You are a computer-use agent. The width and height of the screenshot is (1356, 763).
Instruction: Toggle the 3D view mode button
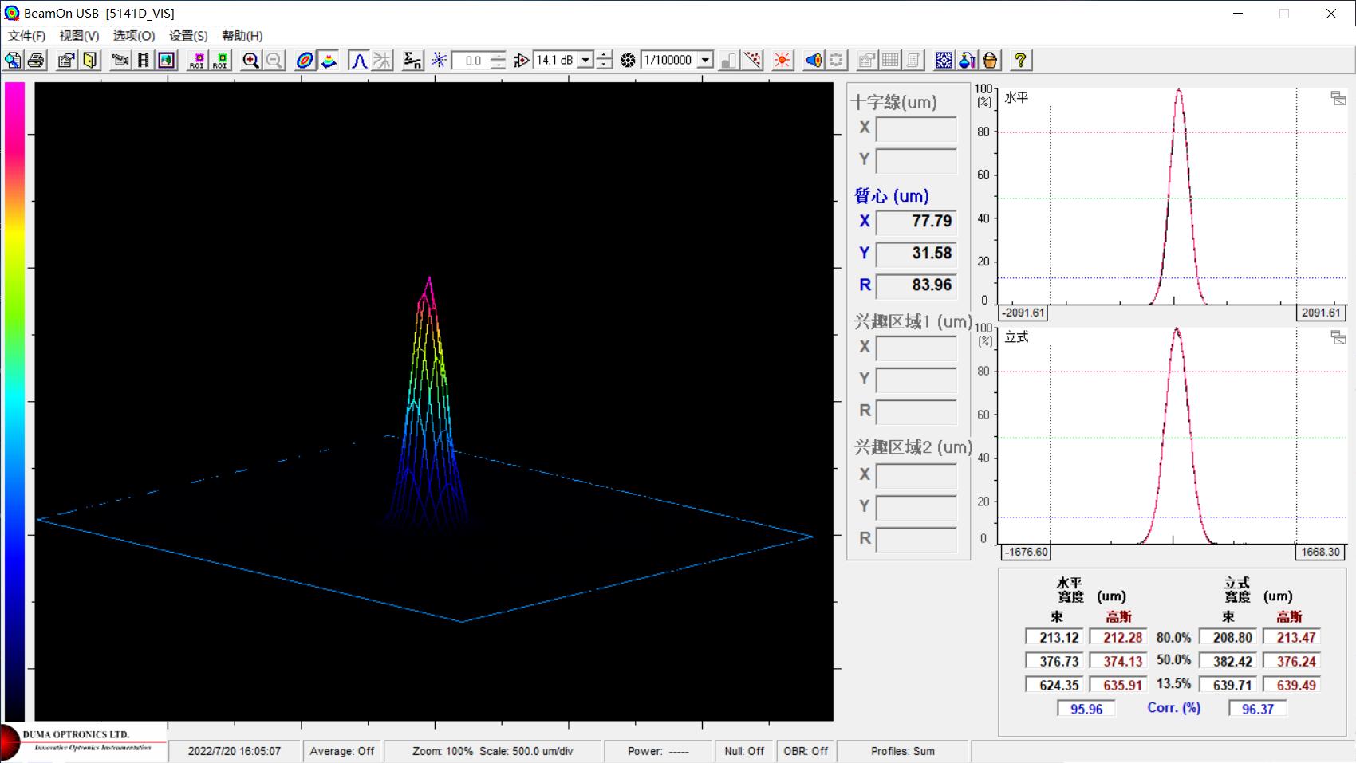(x=329, y=61)
